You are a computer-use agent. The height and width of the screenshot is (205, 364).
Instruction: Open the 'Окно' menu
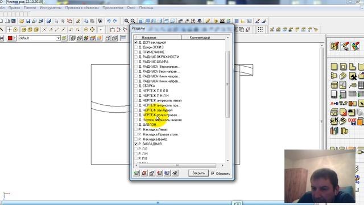point(131,7)
